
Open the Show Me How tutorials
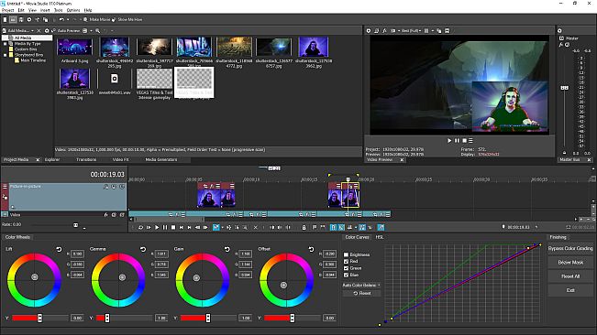pos(127,19)
